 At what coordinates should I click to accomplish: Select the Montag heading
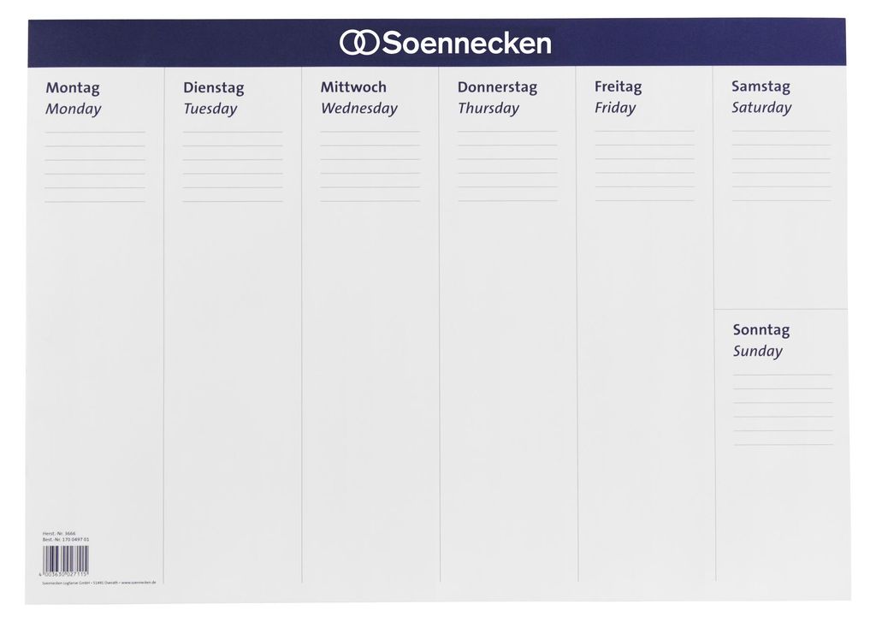[73, 88]
